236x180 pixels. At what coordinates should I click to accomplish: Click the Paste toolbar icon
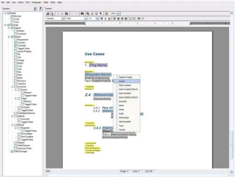66,14
